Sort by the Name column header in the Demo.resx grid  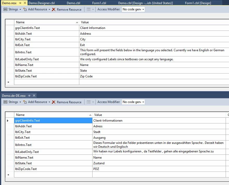47,22
